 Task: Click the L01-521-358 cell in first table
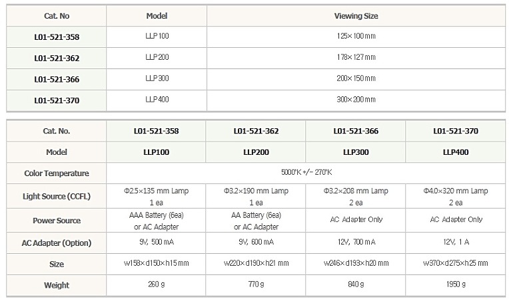pyautogui.click(x=57, y=37)
